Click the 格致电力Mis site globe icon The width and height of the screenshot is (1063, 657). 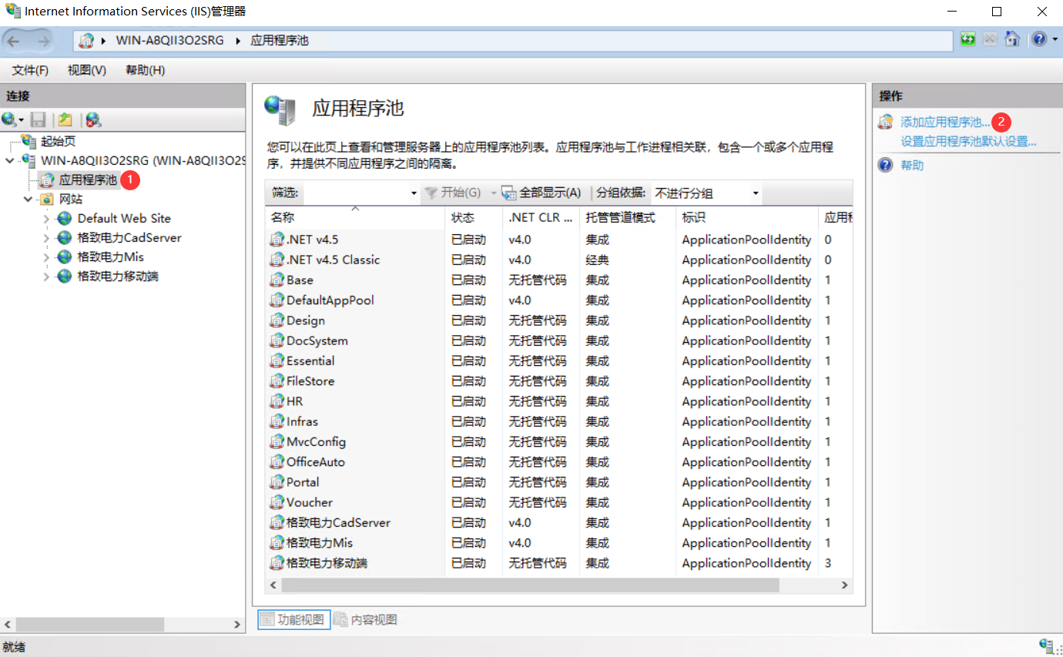(65, 256)
